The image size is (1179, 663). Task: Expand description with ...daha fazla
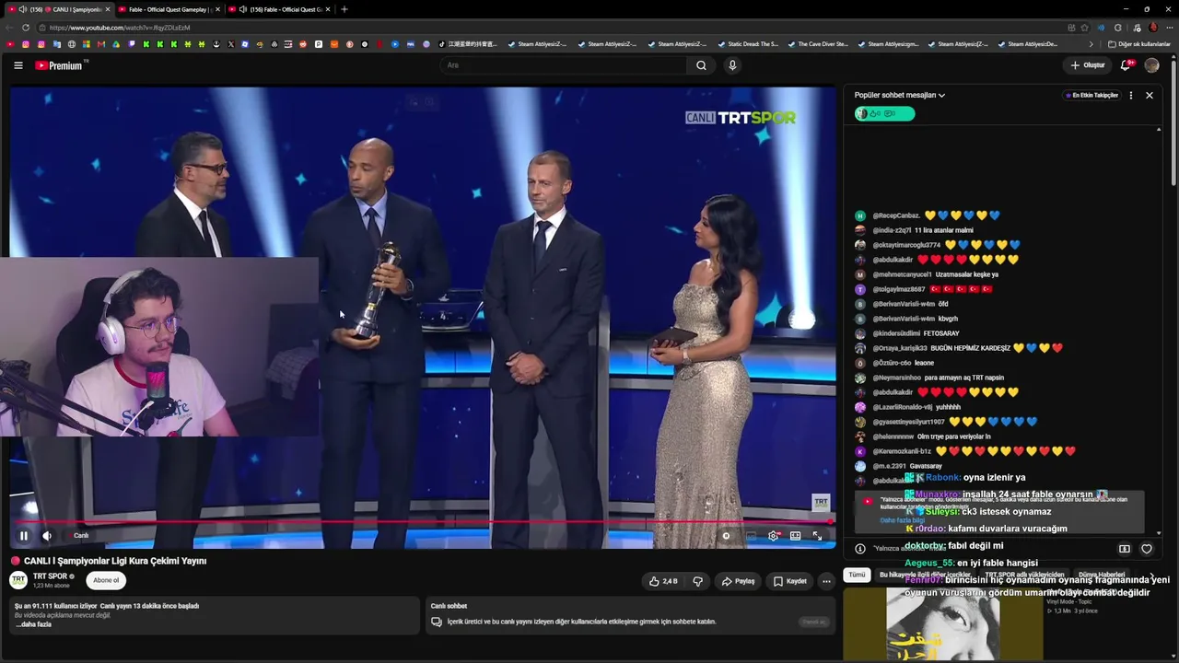point(33,624)
